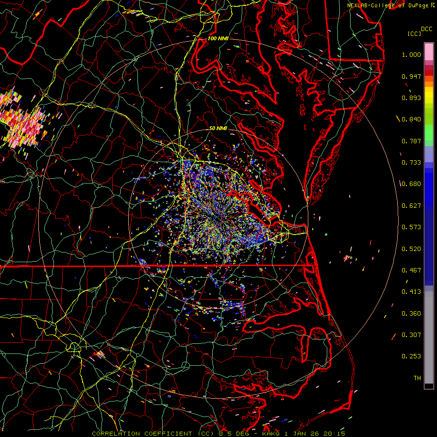Select the 0.467 color scale value

tap(411, 270)
